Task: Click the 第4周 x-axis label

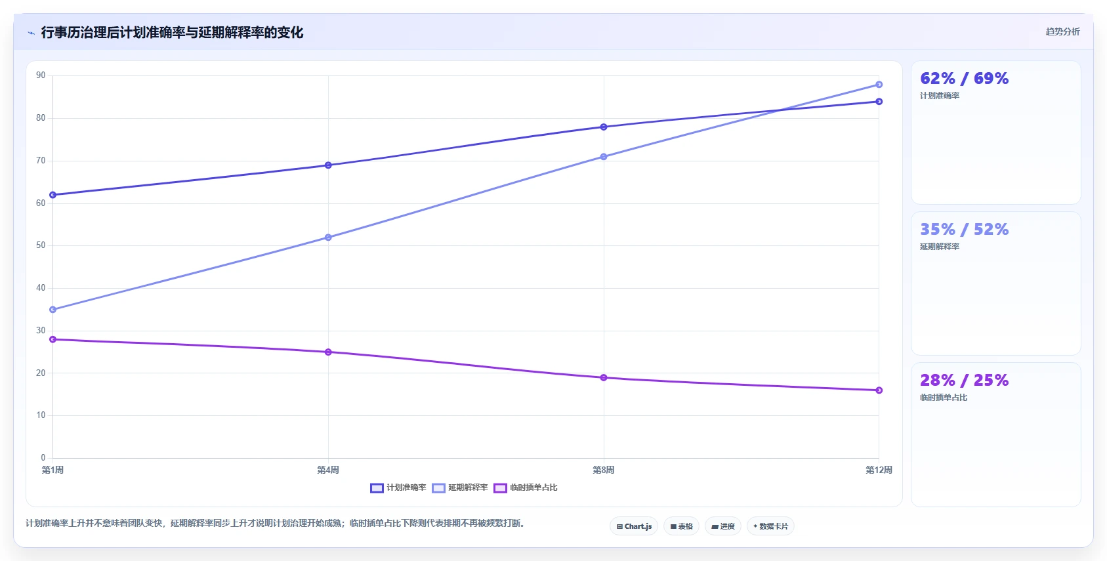Action: (x=328, y=470)
